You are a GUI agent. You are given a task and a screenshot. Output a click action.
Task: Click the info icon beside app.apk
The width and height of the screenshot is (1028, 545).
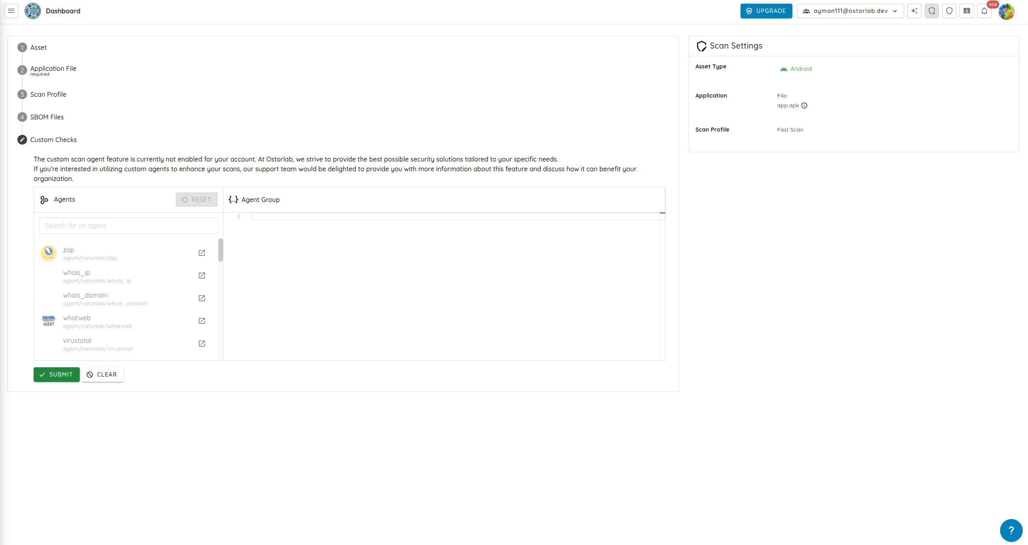805,105
